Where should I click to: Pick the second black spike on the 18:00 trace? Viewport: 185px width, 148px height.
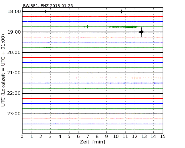click(122, 11)
